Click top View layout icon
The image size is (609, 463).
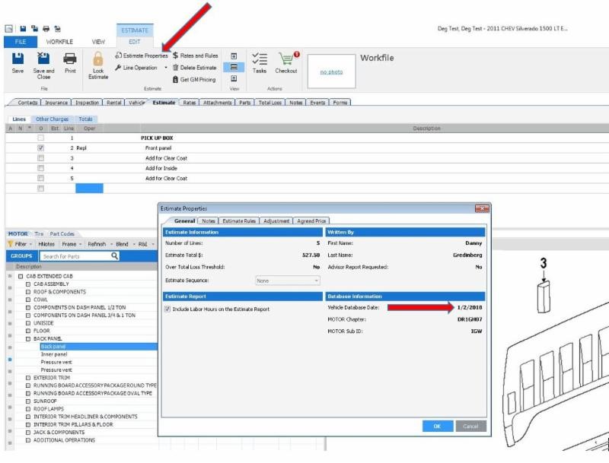click(234, 56)
